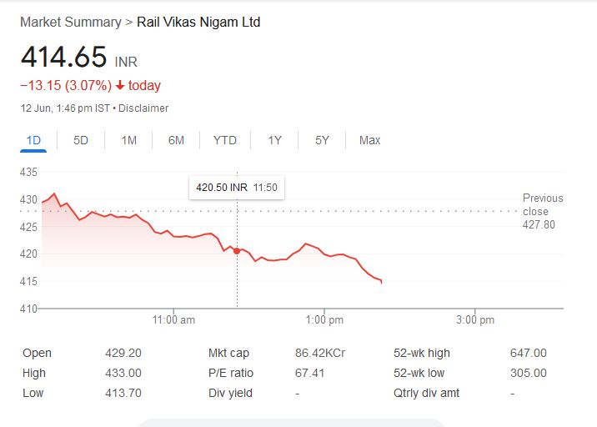Click the Previous close 427.80 label

pyautogui.click(x=542, y=211)
